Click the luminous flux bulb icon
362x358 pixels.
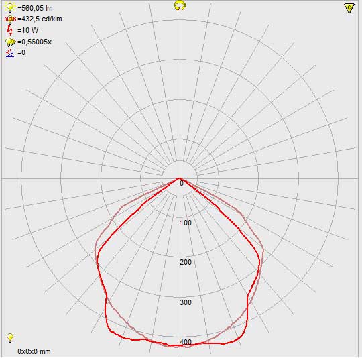[x=10, y=8]
